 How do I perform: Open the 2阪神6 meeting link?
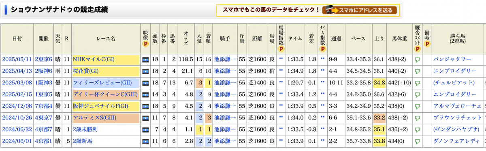click(x=43, y=71)
